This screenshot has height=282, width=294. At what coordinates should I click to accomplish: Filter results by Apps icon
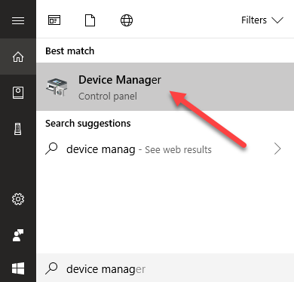tap(54, 20)
